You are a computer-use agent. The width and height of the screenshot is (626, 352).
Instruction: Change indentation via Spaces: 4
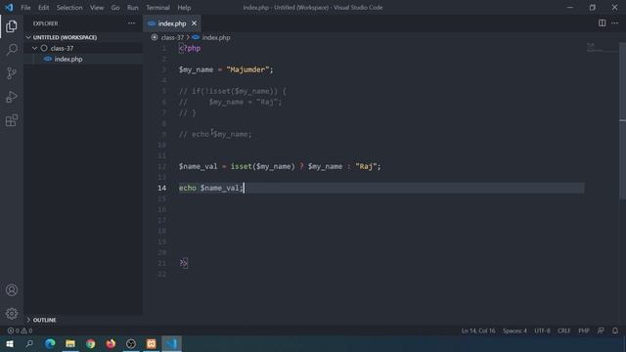pos(514,330)
